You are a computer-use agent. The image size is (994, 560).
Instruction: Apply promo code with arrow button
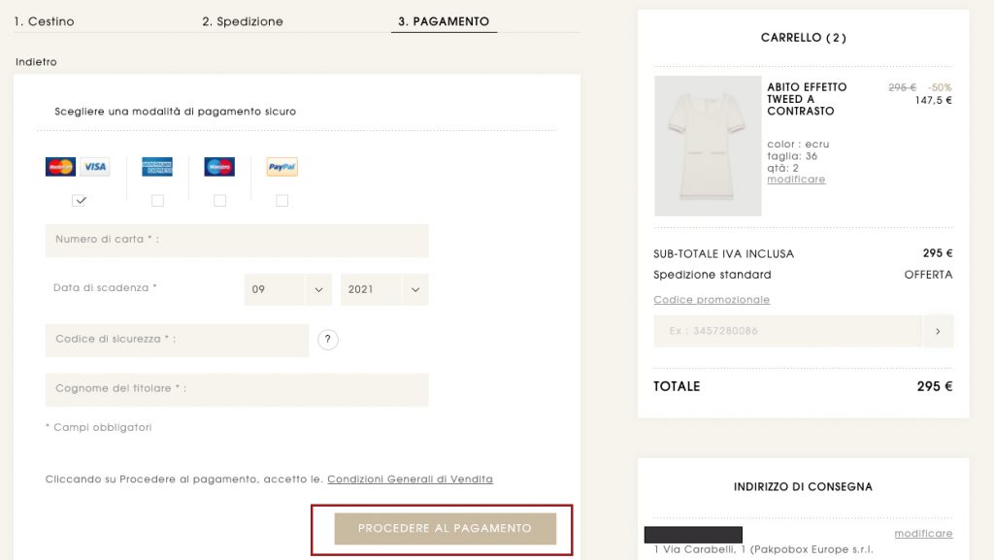point(938,331)
